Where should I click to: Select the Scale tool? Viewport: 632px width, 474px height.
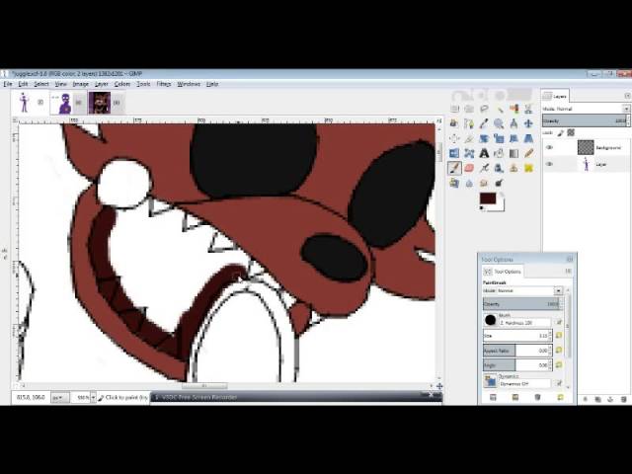pos(499,138)
